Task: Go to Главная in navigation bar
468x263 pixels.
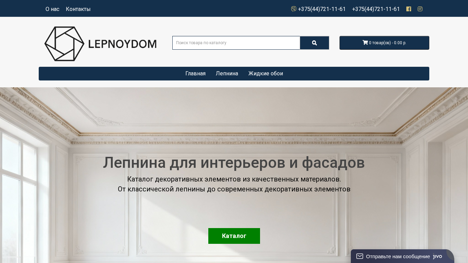Action: (195, 74)
